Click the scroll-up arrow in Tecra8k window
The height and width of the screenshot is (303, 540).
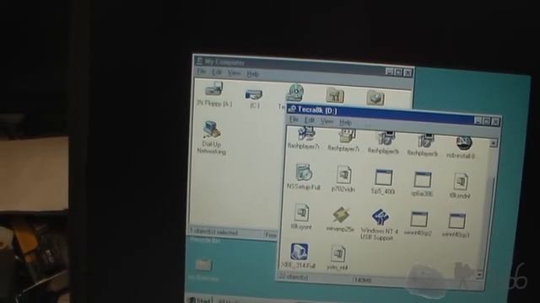[x=493, y=143]
